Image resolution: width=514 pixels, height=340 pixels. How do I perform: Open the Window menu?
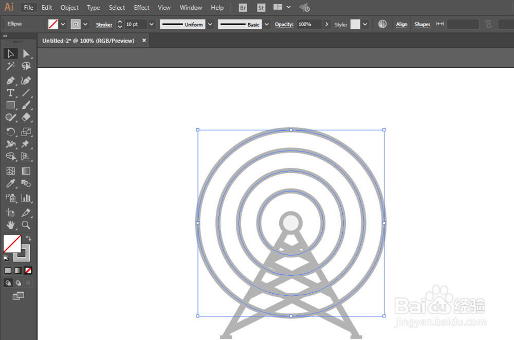(x=191, y=8)
